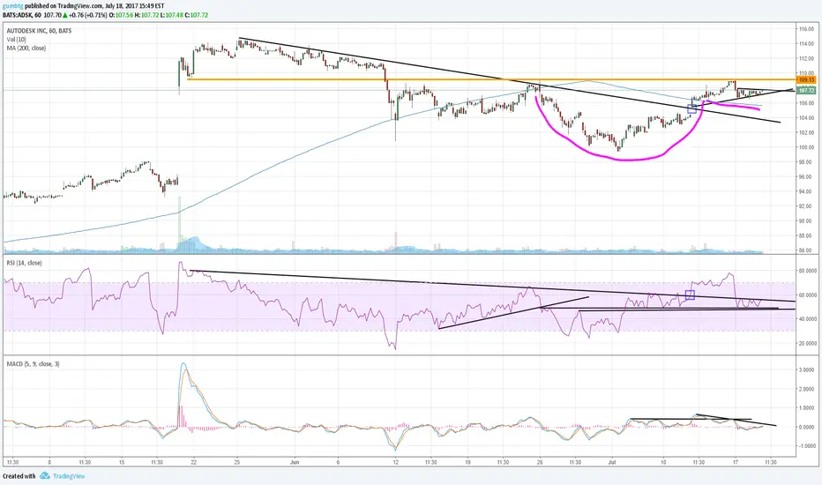Click the July 18, 2017 15:49 EST timestamp
The width and height of the screenshot is (822, 485).
(135, 6)
